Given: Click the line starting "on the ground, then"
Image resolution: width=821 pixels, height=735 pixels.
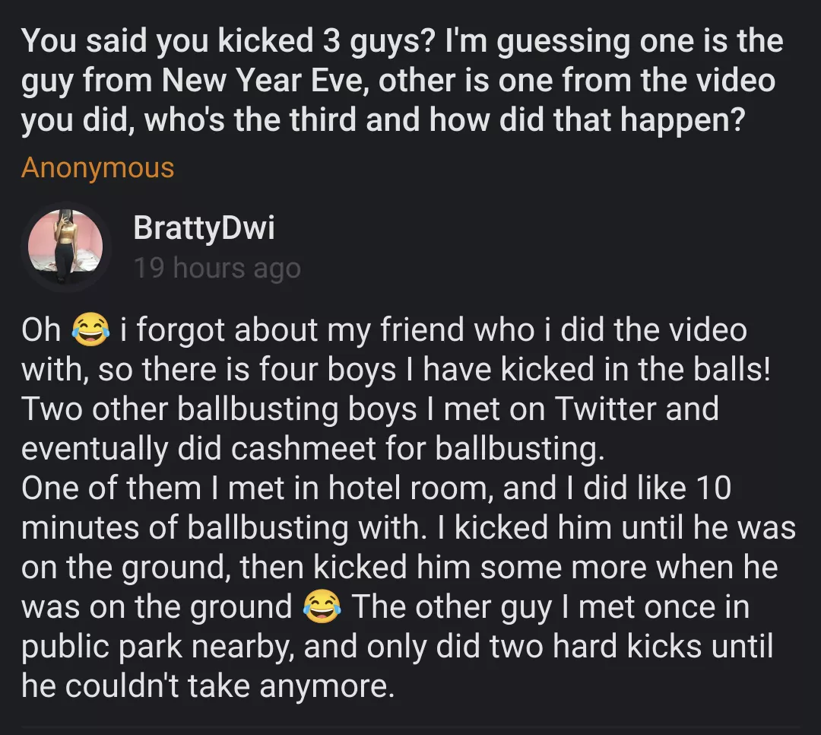Looking at the screenshot, I should [398, 568].
